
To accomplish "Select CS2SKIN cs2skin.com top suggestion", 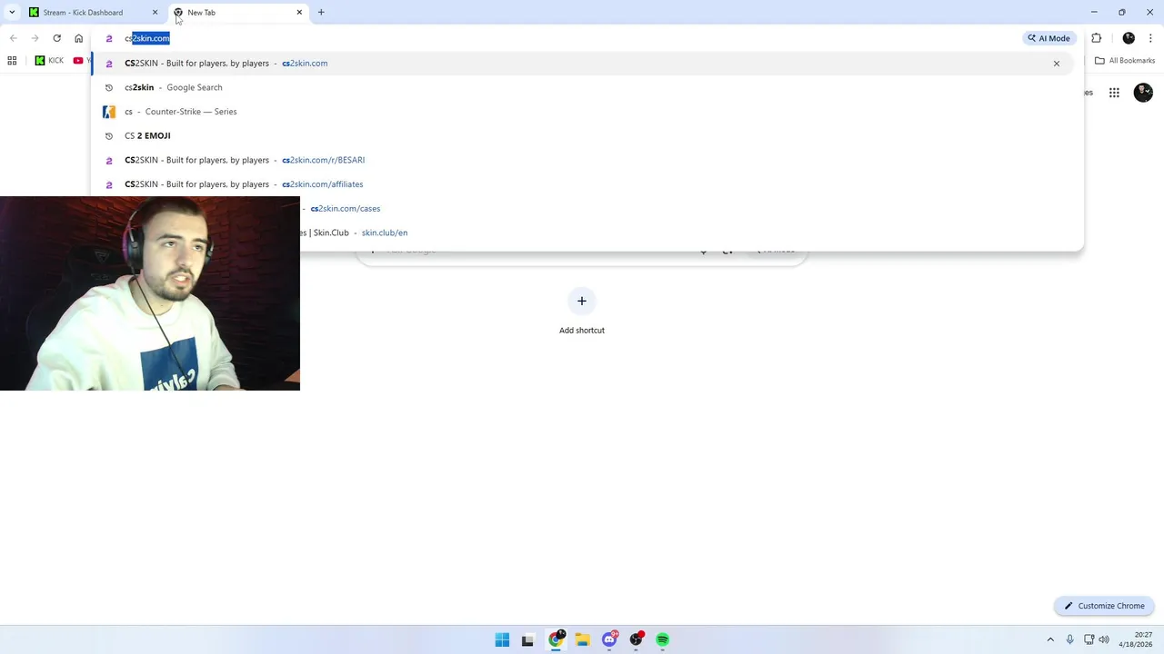I will pos(582,64).
